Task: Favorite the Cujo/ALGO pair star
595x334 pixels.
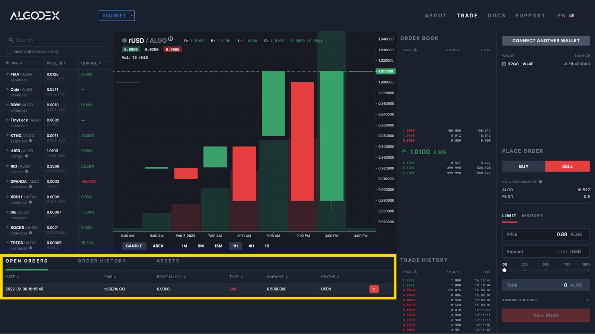Action: click(x=7, y=89)
